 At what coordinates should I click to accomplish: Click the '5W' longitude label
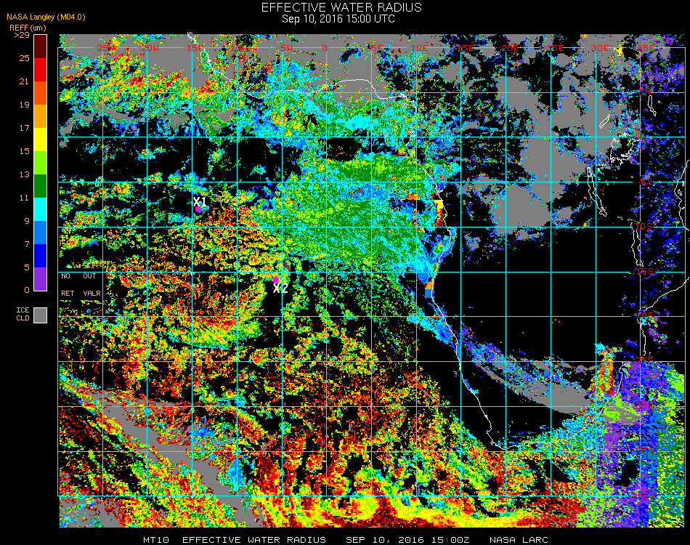click(286, 48)
